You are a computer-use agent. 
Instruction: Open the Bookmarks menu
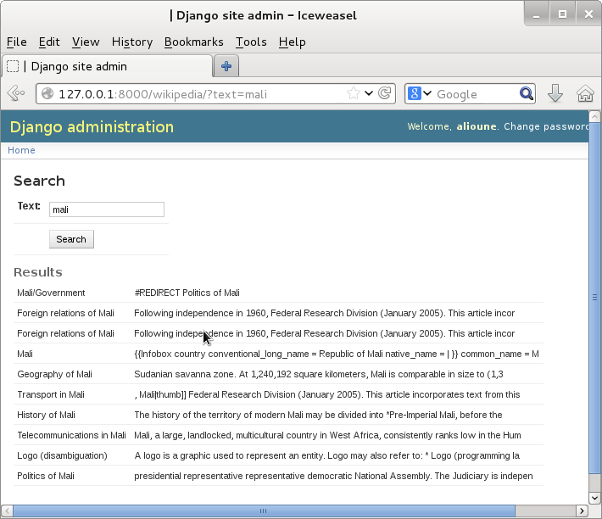tap(193, 42)
